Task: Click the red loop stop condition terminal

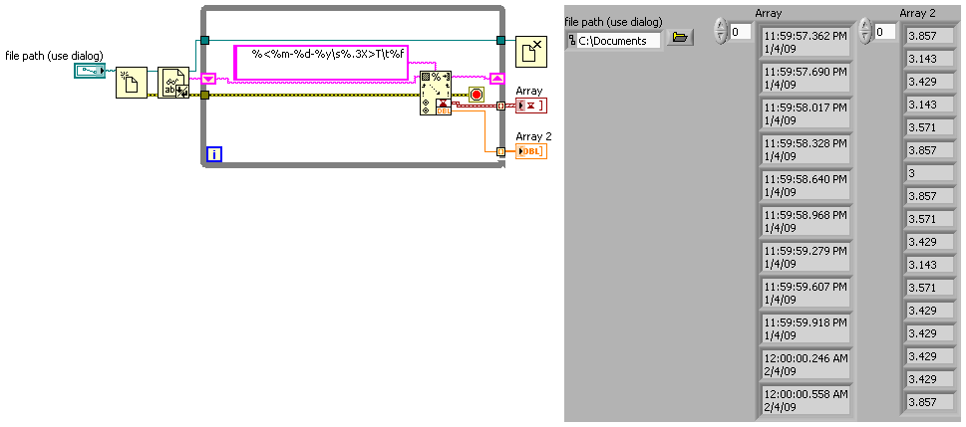Action: pyautogui.click(x=477, y=95)
